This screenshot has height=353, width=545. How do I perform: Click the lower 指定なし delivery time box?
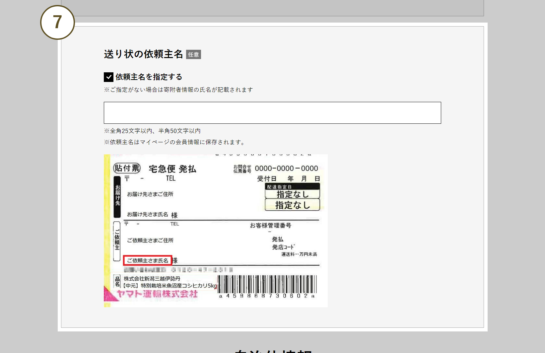click(x=292, y=205)
